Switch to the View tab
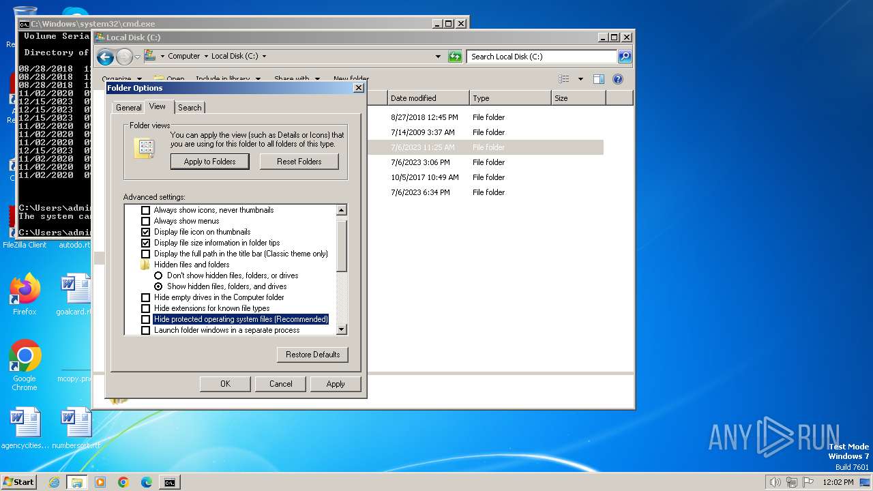Screen dimensions: 873x491 158,106
